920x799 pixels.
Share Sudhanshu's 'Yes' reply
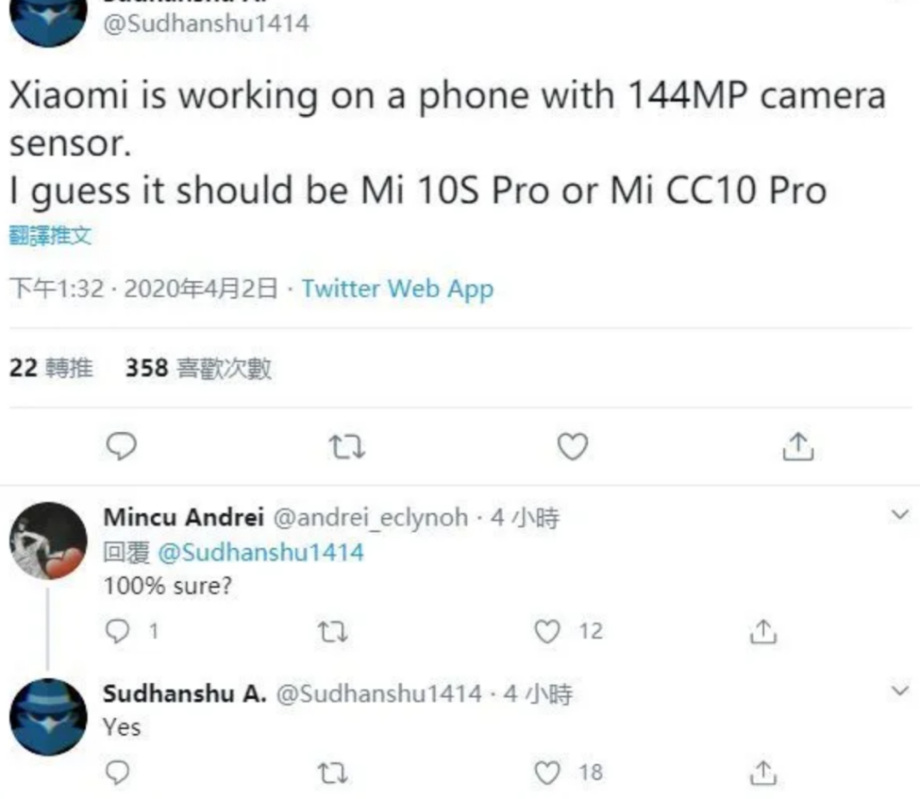point(763,773)
